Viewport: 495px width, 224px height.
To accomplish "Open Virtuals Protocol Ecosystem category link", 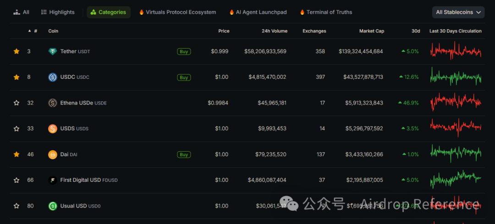I will (x=177, y=12).
